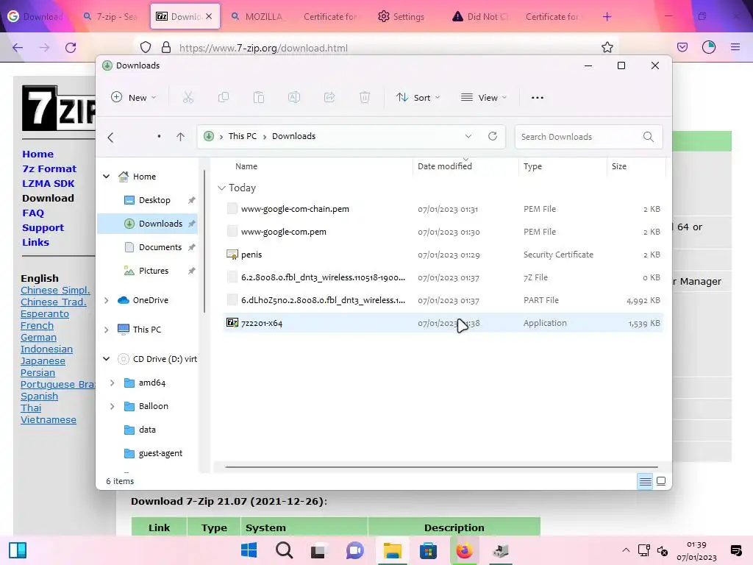Image resolution: width=753 pixels, height=565 pixels.
Task: Open Firefox hamburger application menu
Action: pyautogui.click(x=735, y=47)
